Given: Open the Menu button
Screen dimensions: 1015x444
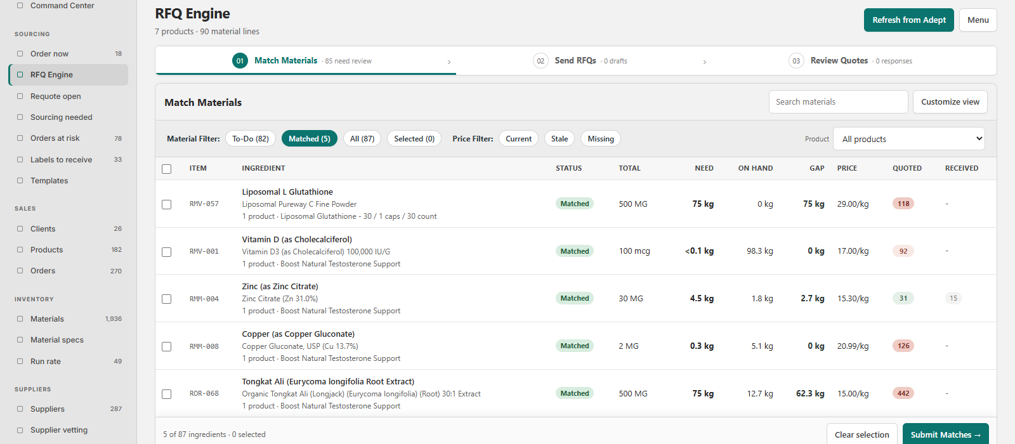Looking at the screenshot, I should pos(978,20).
